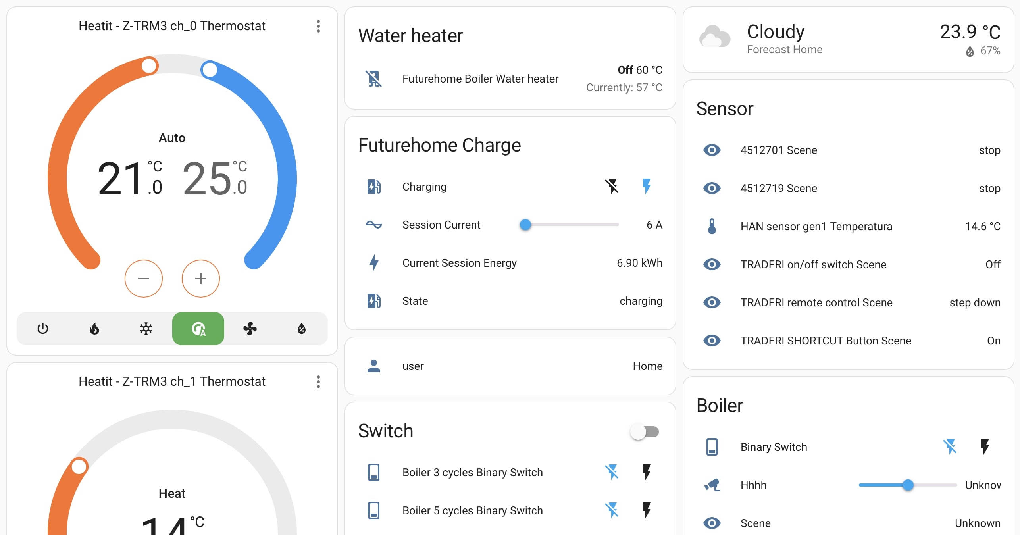Decrease target temperature with minus button

(144, 279)
